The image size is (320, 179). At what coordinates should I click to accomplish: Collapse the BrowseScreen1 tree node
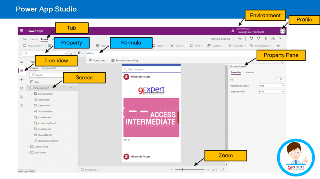(28, 88)
